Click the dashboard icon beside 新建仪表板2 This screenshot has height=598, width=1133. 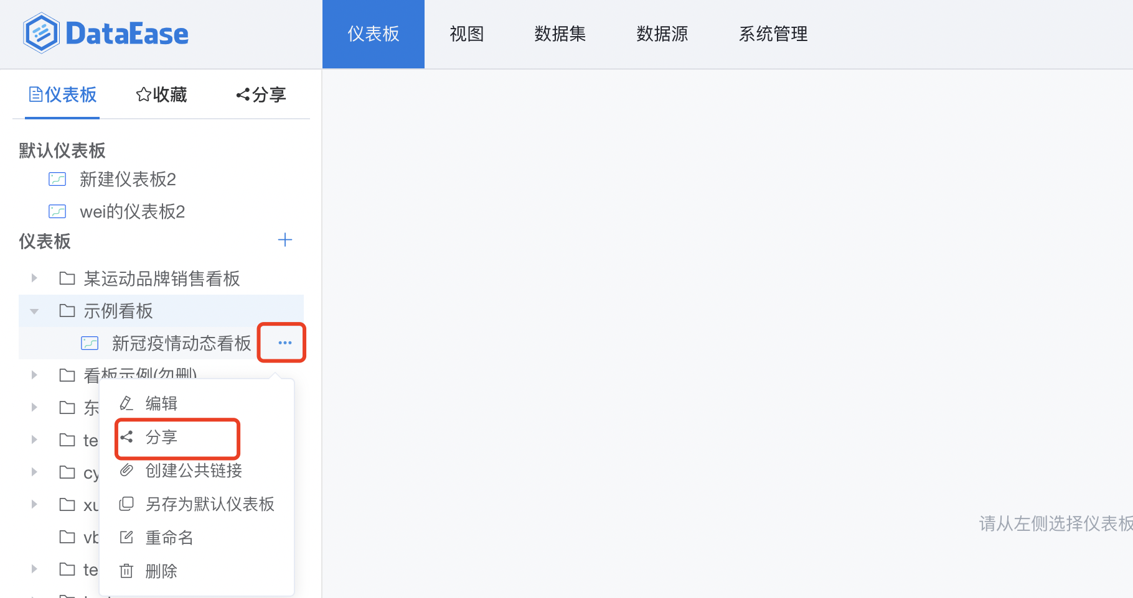click(57, 180)
